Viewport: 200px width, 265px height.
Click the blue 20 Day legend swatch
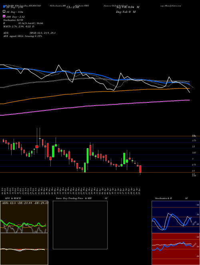pos(4,7)
